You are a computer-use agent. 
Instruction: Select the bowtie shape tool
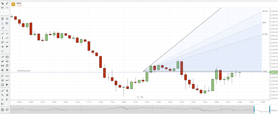[x=2, y=66]
